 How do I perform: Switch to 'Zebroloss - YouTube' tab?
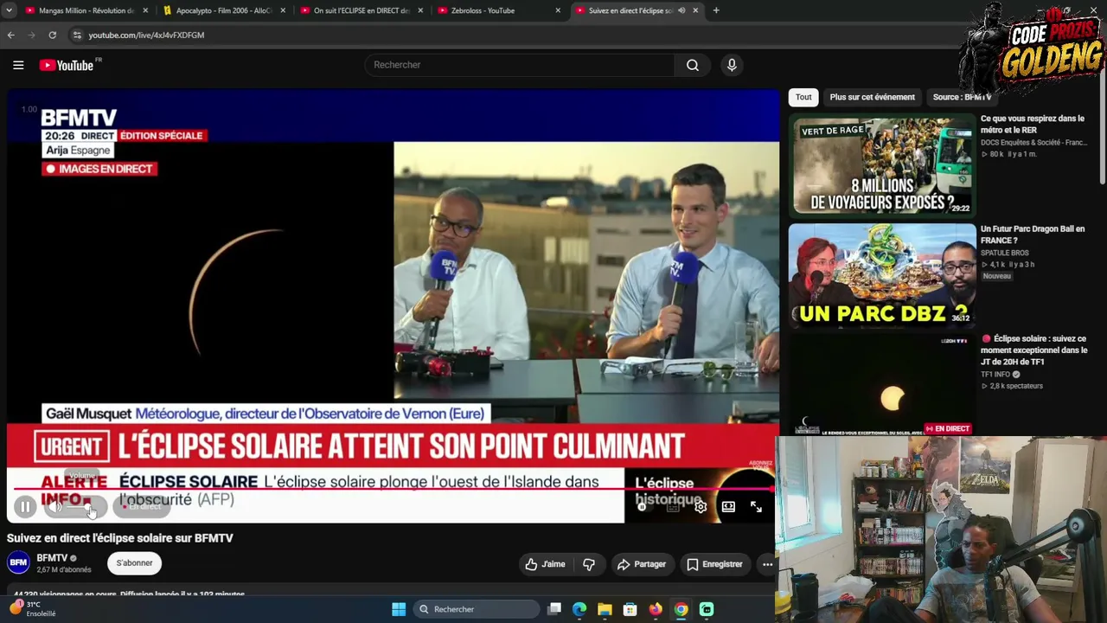497,10
